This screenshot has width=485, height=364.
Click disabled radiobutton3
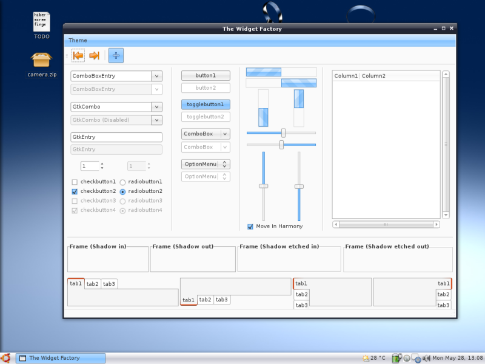point(122,201)
